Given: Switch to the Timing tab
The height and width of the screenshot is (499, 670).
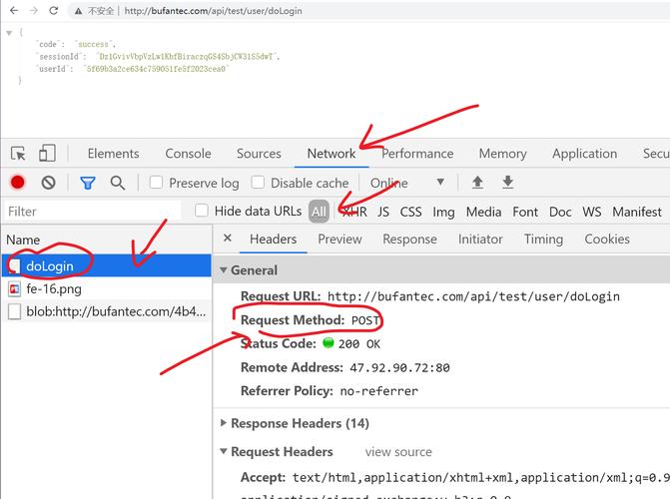Looking at the screenshot, I should (x=543, y=239).
